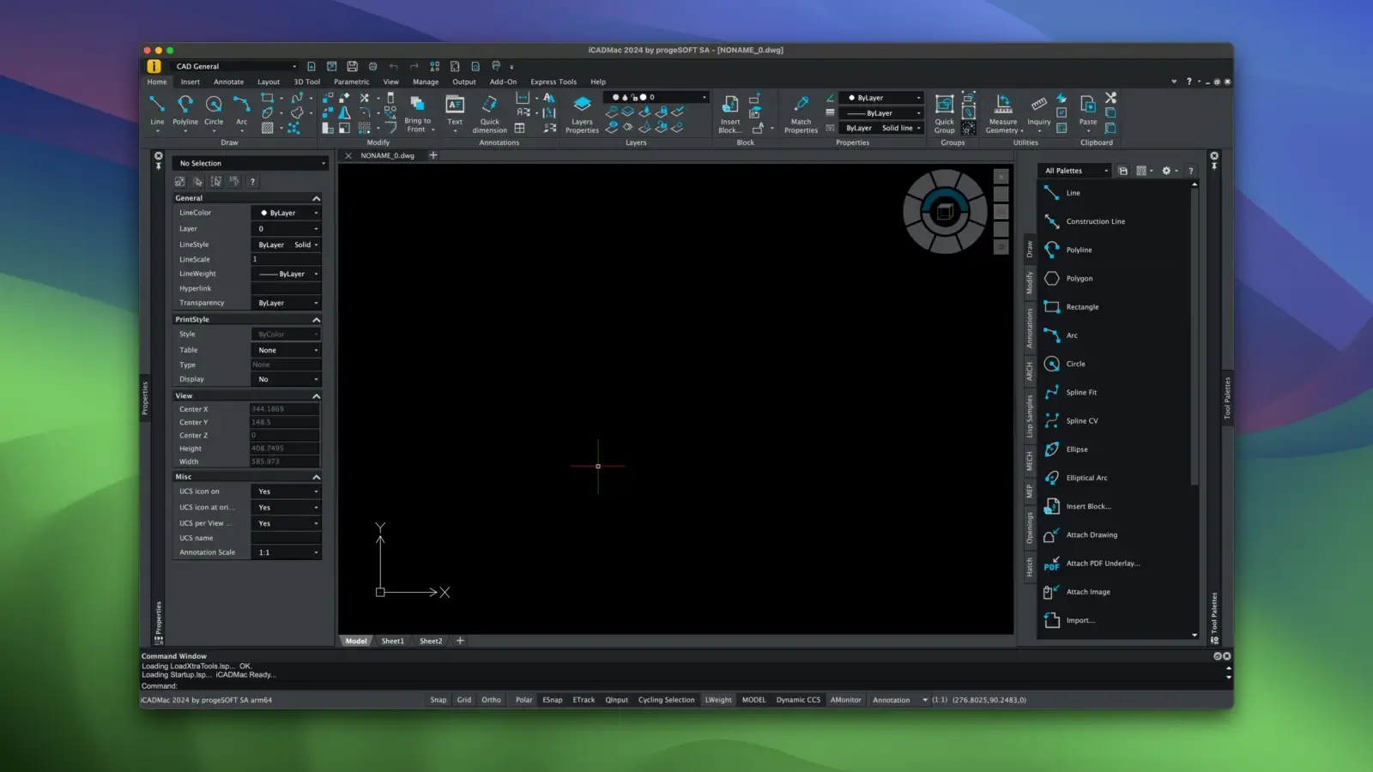Click Attach PDF Underlay in palette

pyautogui.click(x=1102, y=564)
